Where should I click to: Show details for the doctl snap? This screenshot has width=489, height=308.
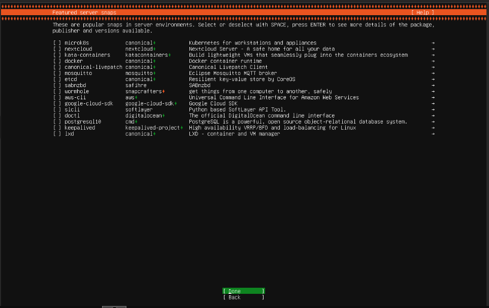coord(433,115)
